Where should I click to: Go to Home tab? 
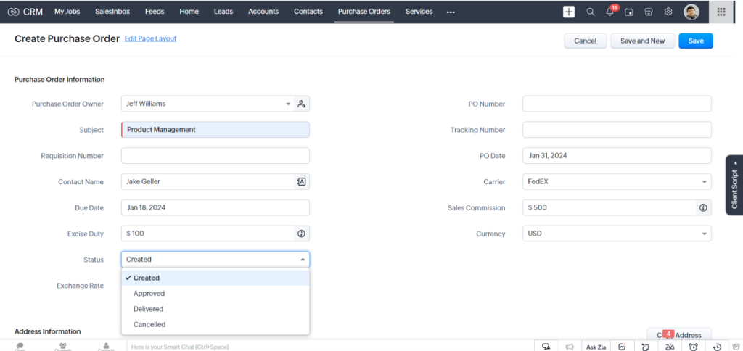pos(189,12)
